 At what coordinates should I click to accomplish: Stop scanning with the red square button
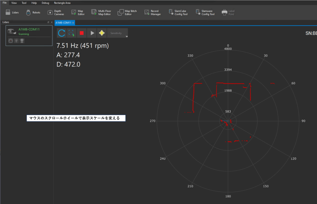click(x=82, y=33)
